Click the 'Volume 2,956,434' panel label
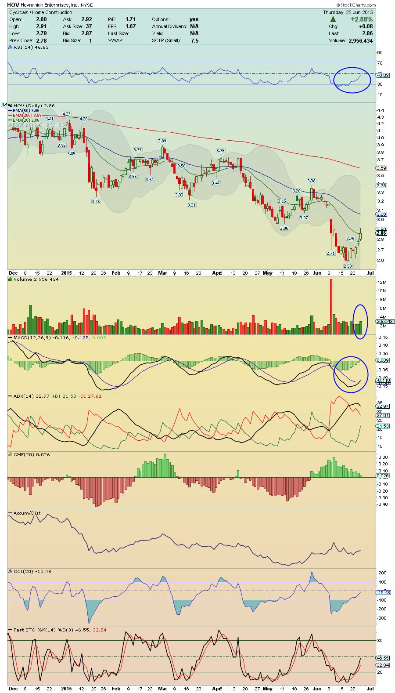This screenshot has height=693, width=395. click(36, 279)
